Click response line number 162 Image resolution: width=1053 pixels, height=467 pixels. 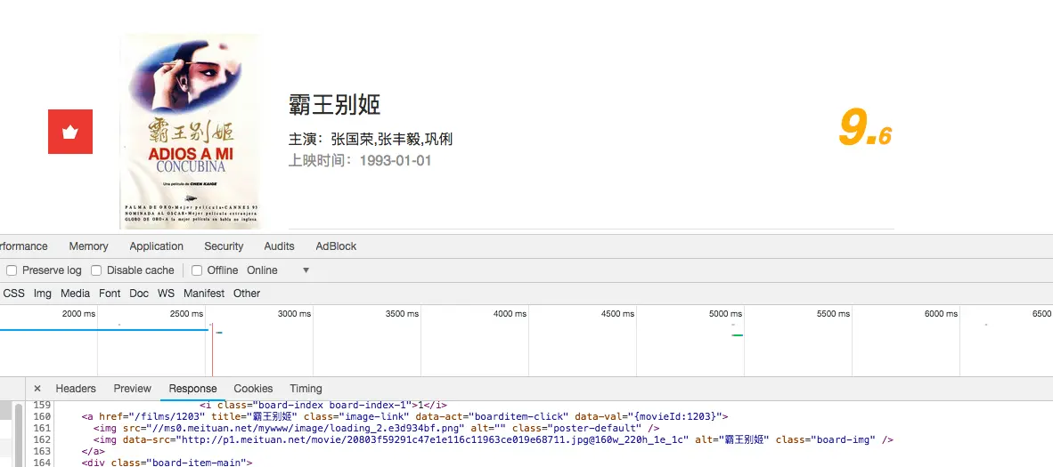pos(42,440)
